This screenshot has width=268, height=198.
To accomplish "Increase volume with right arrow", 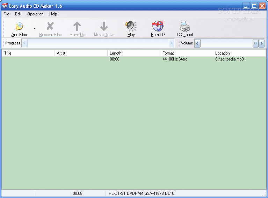I will click(261, 43).
